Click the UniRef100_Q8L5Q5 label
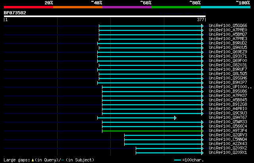The image size is (254, 163). pyautogui.click(x=228, y=74)
